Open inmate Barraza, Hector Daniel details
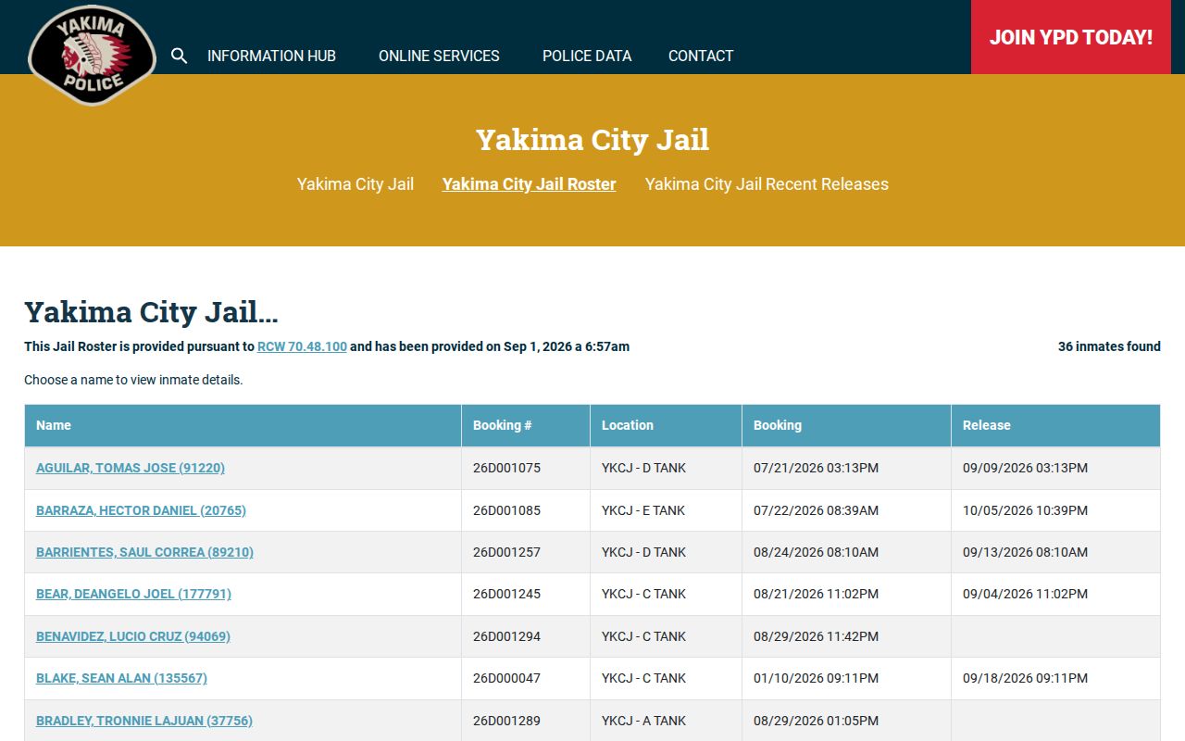Image resolution: width=1185 pixels, height=741 pixels. pos(141,510)
